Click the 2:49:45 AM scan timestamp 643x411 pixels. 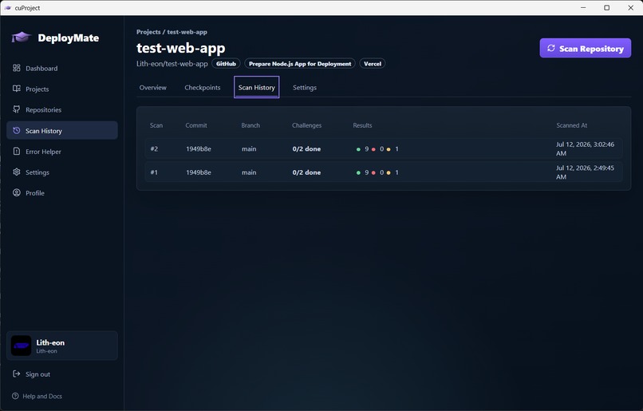click(x=586, y=172)
